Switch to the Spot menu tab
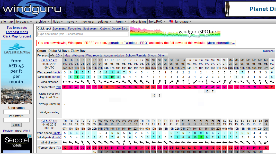The image size is (276, 154). pos(59,29)
